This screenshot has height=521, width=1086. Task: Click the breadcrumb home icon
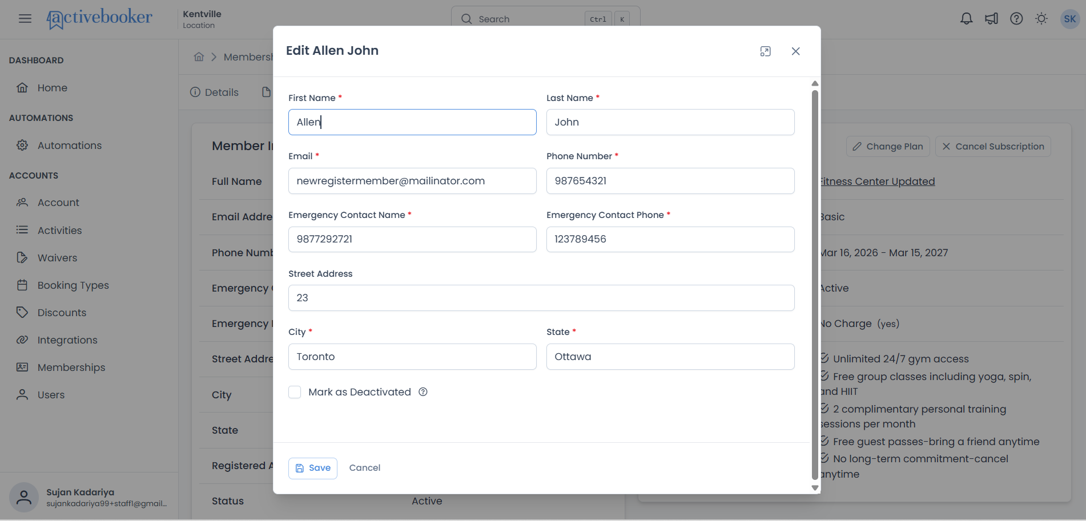pyautogui.click(x=199, y=56)
